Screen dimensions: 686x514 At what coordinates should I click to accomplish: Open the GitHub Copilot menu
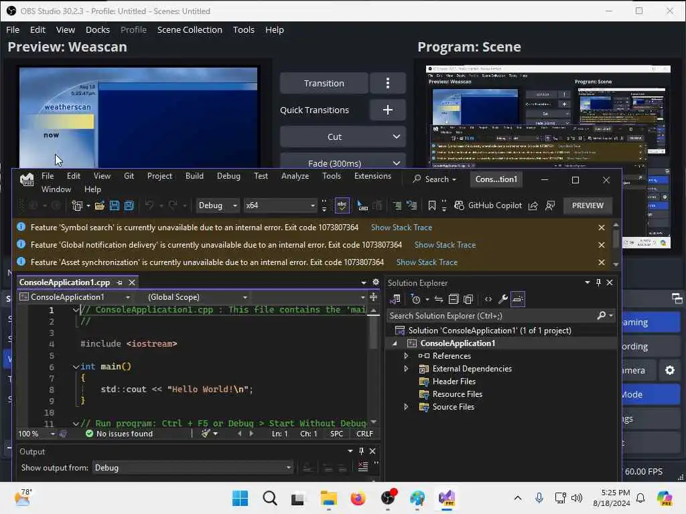[x=488, y=205]
